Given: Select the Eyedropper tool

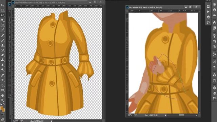Looking at the screenshot, I should pos(2,30).
